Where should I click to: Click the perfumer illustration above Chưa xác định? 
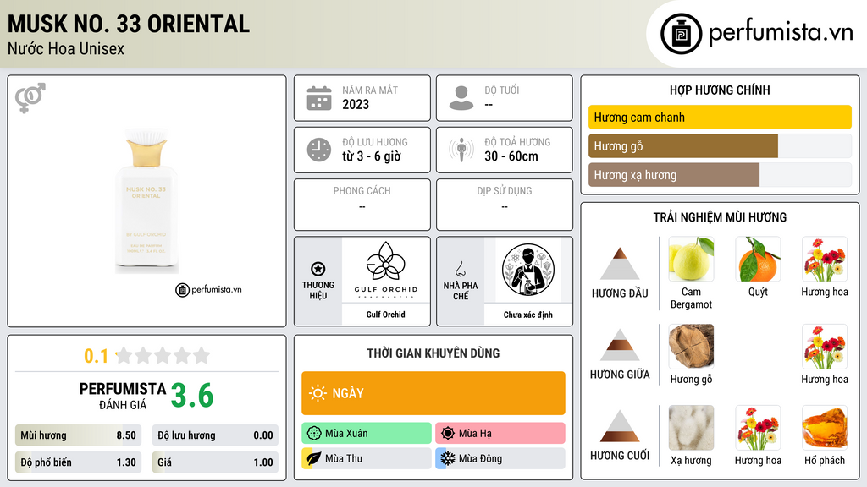click(528, 270)
